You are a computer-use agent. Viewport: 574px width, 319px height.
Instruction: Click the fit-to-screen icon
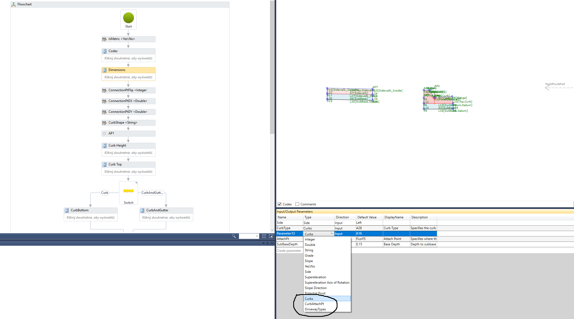(x=264, y=236)
